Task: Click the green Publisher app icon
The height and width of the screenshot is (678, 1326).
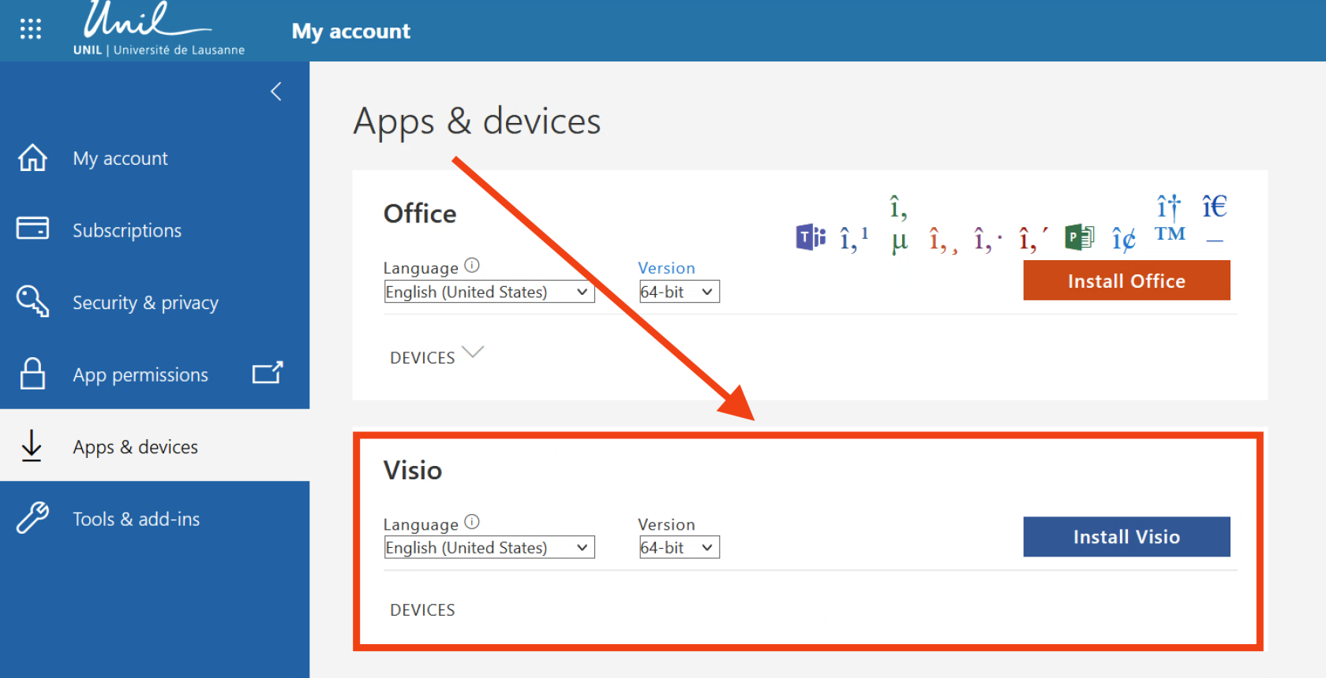Action: click(1079, 237)
